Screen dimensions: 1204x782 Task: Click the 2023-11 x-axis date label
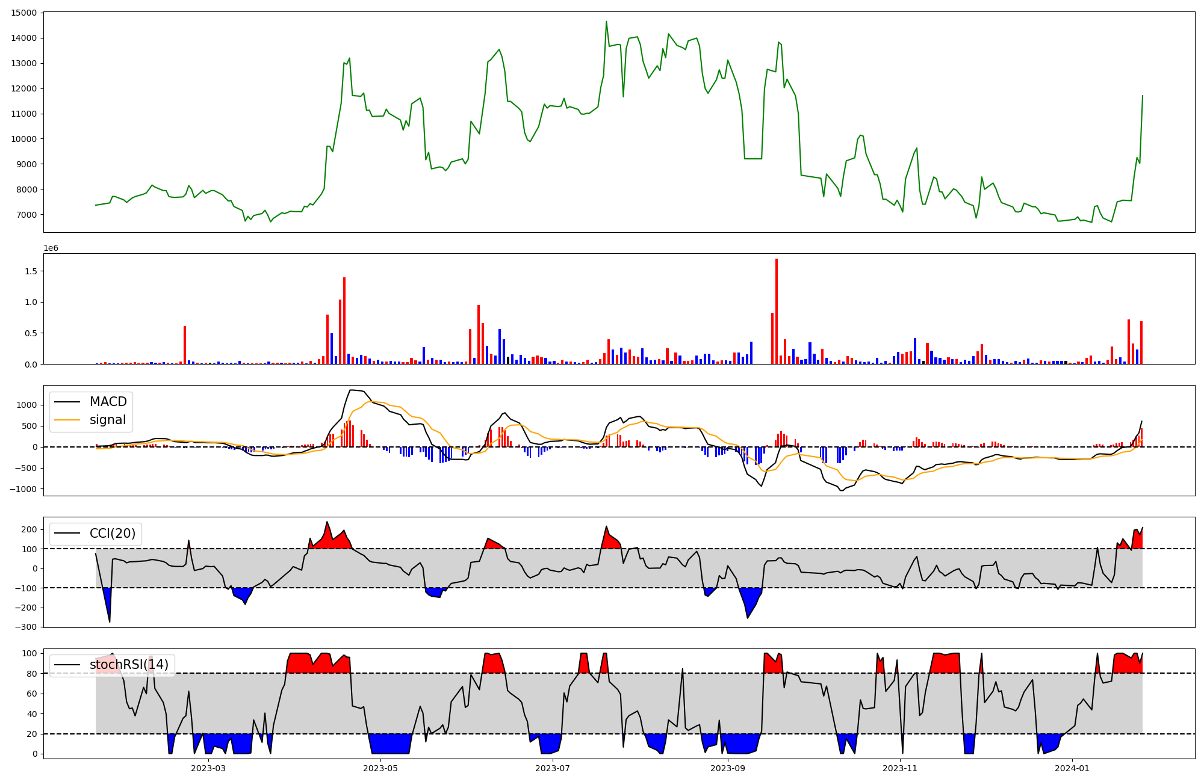(x=900, y=768)
